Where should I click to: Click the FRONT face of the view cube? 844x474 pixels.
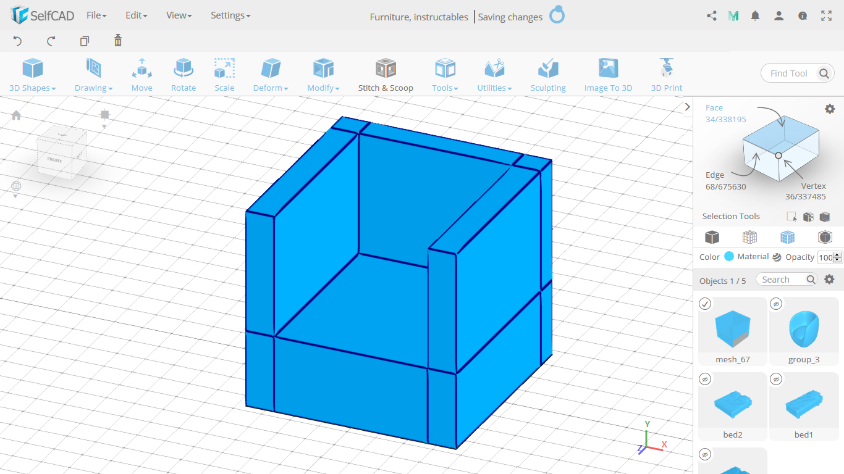[x=54, y=160]
